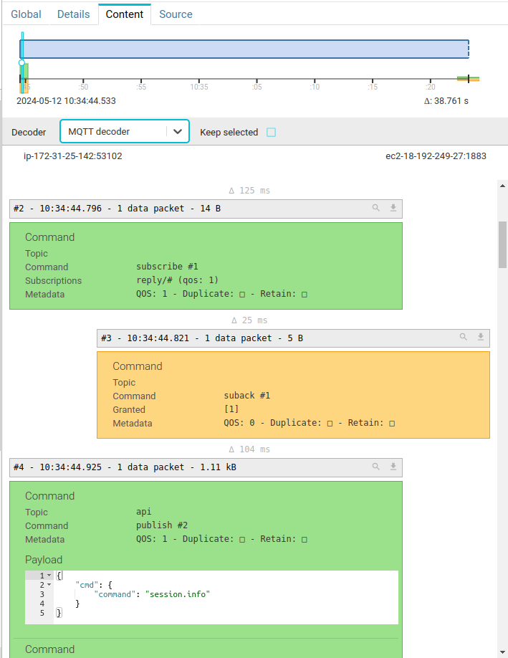This screenshot has height=658, width=508.
Task: Toggle Duplicate checkbox in suback #1 metadata
Action: click(330, 424)
